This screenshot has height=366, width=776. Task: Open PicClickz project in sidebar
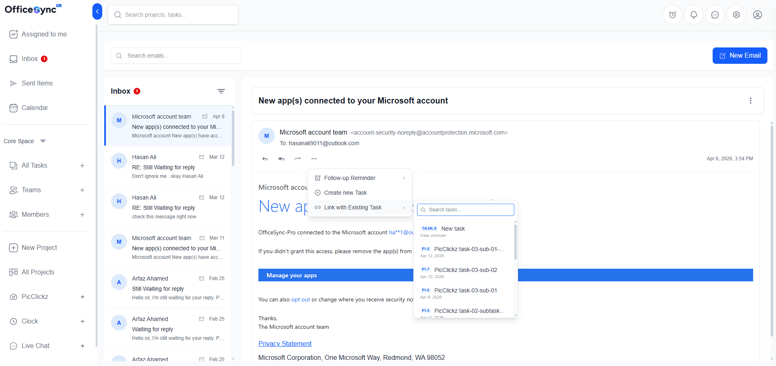(x=29, y=297)
